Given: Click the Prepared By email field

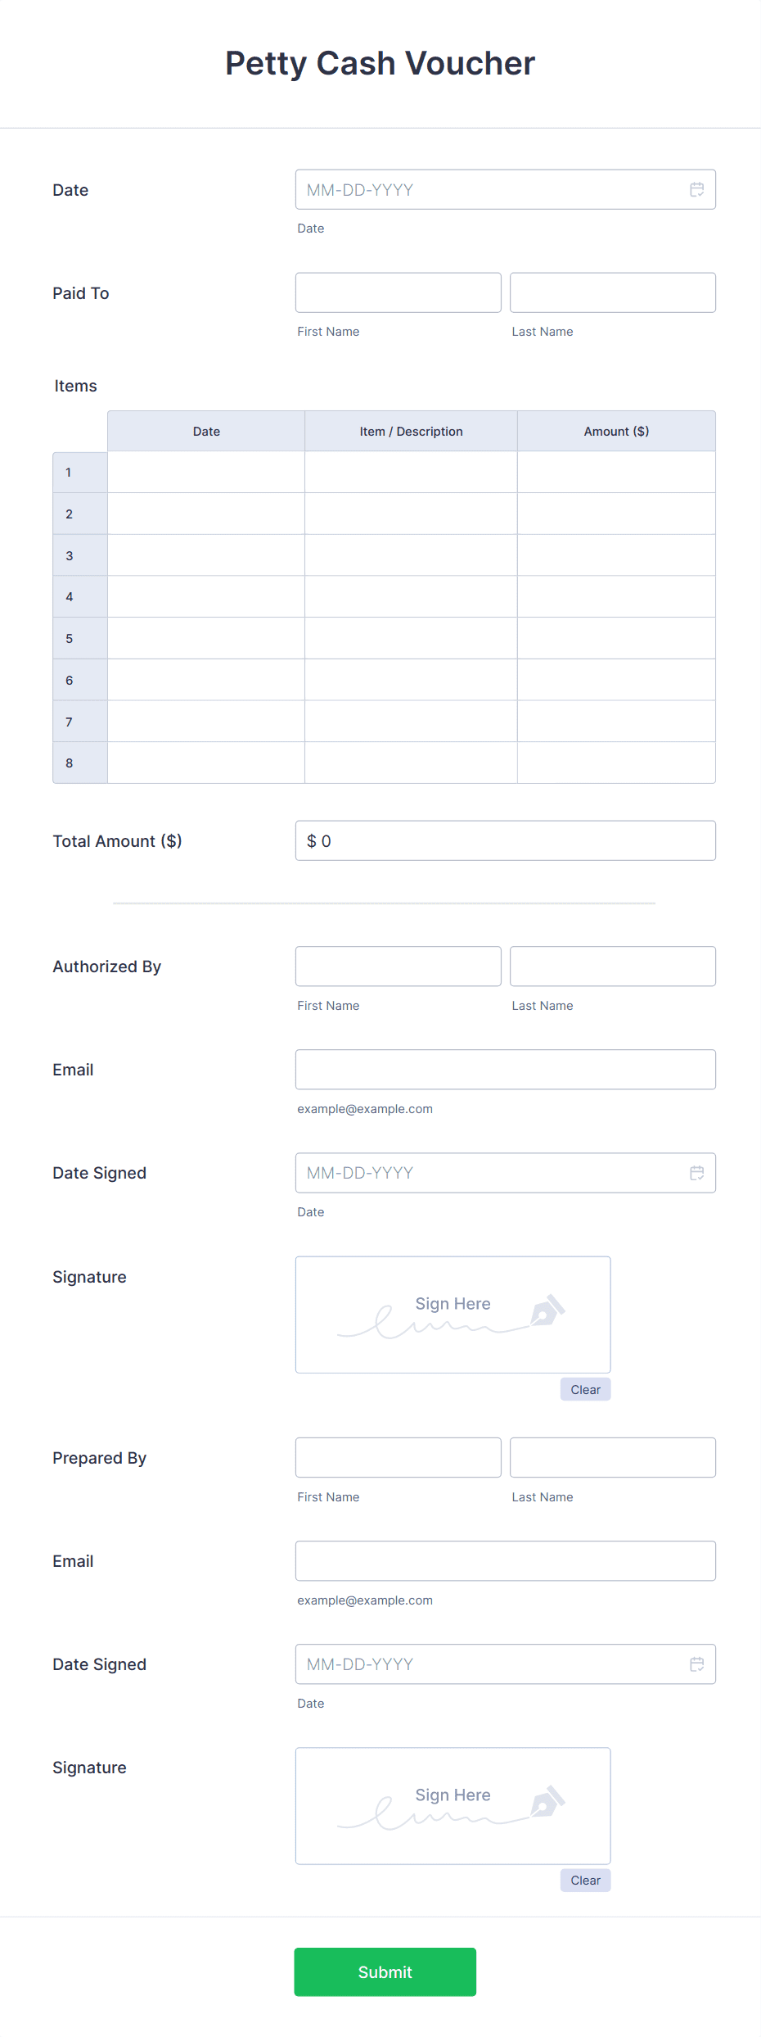Looking at the screenshot, I should (x=505, y=1560).
